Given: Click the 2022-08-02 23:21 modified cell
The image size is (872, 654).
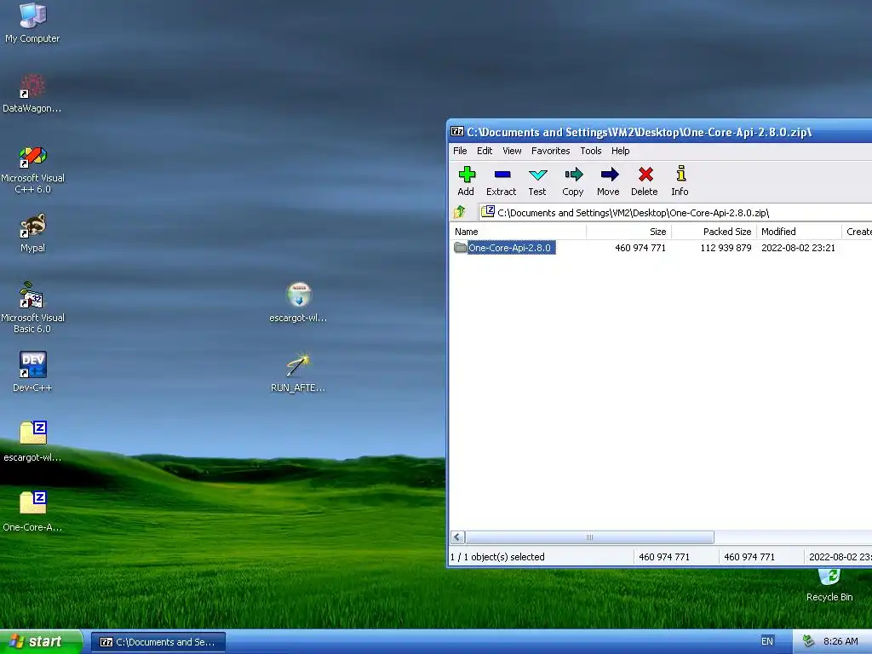Looking at the screenshot, I should point(798,248).
